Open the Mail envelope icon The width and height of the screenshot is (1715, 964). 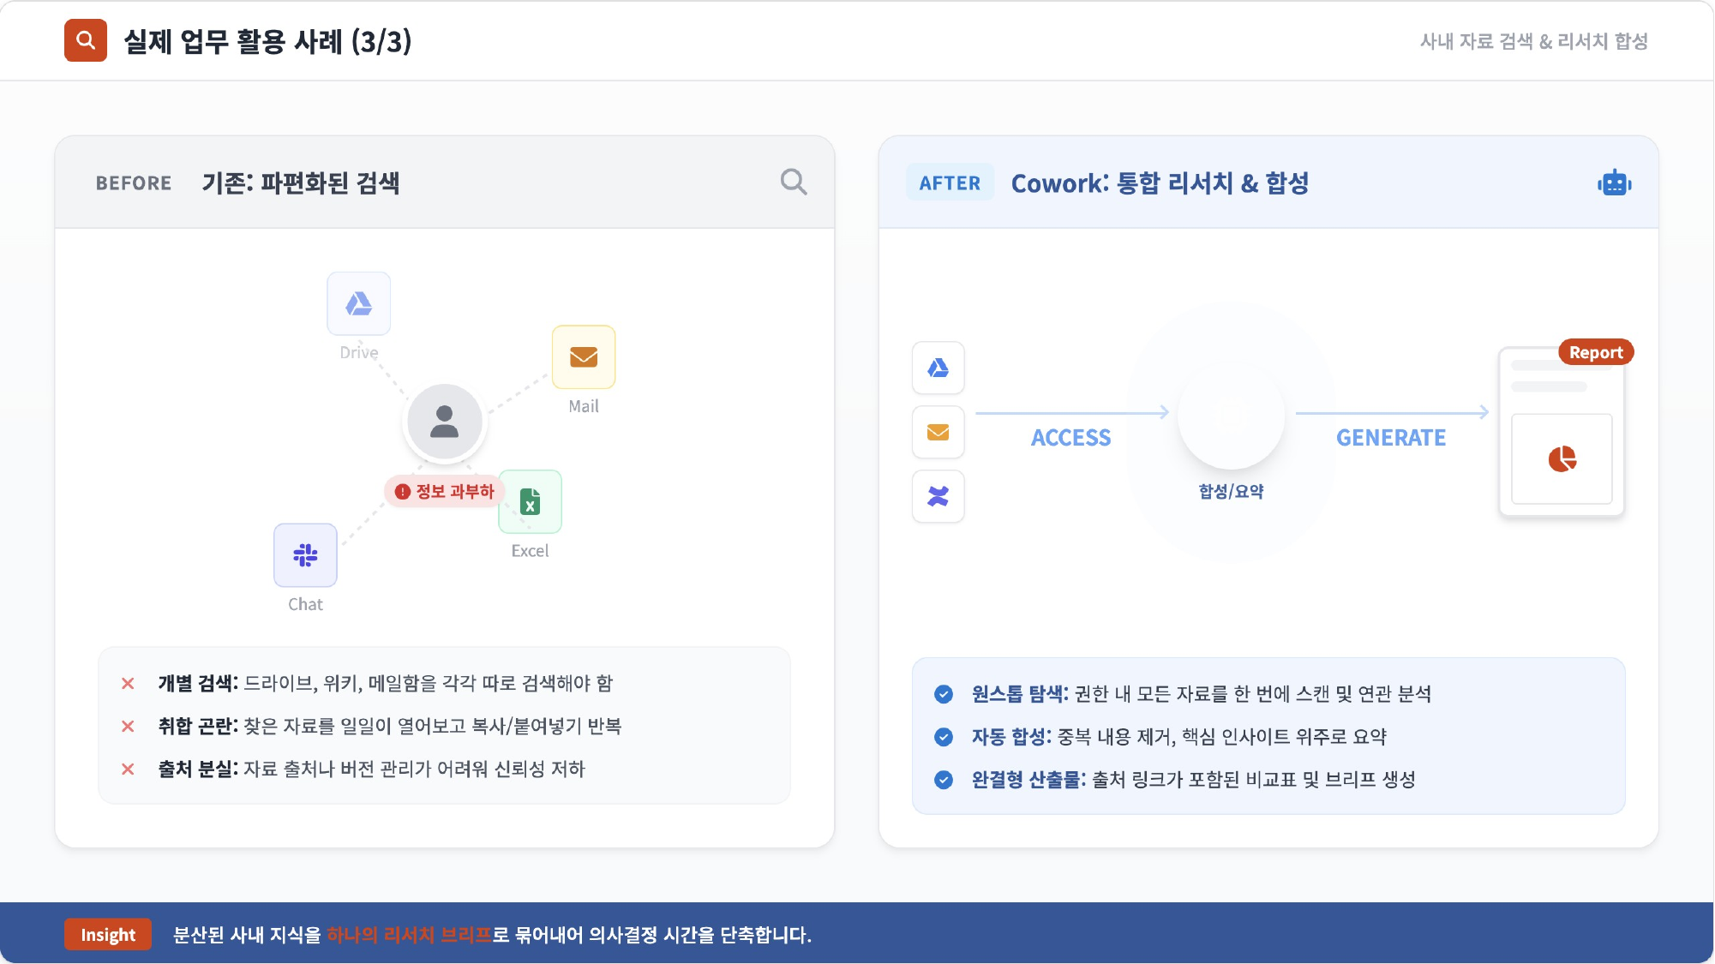pos(584,356)
